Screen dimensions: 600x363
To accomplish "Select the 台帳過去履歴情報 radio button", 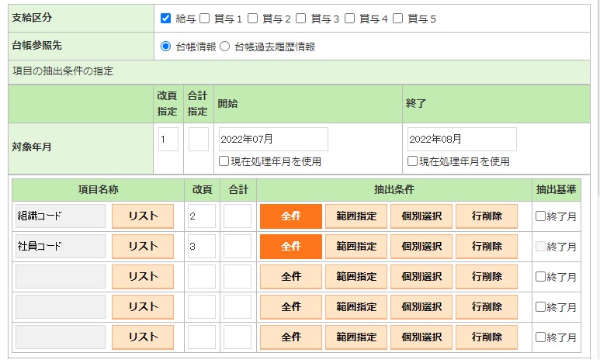I will [225, 47].
